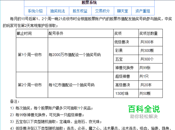175x130 pixels.
Task: Click the 共300个 quantity cell
Action: (x=150, y=59)
